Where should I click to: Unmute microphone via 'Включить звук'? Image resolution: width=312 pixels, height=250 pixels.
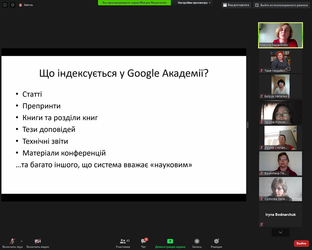tap(13, 243)
